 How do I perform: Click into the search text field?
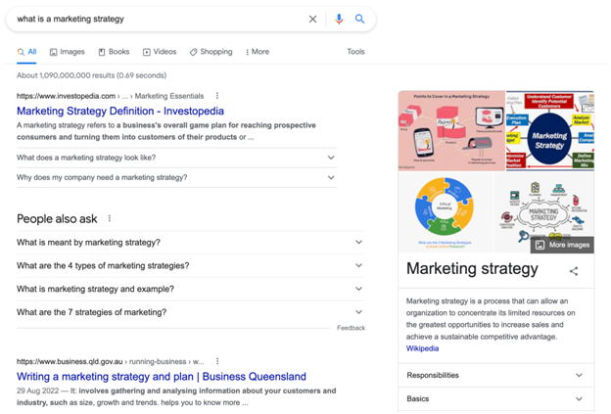coord(157,19)
